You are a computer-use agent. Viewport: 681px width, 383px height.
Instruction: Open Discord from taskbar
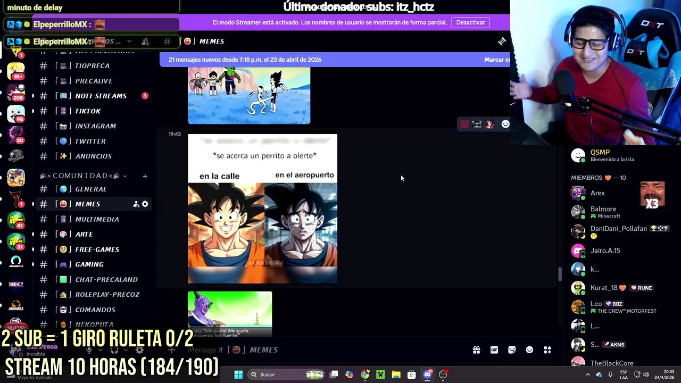coord(427,374)
